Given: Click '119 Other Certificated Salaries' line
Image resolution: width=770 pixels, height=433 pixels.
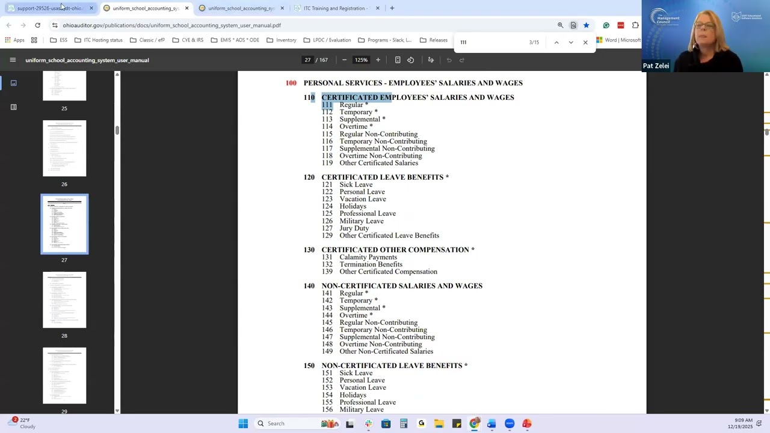Looking at the screenshot, I should (x=369, y=163).
